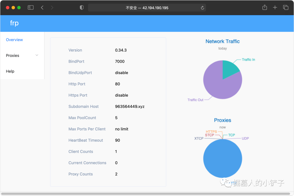Open the Share icon in toolbar
The width and height of the screenshot is (294, 196).
pyautogui.click(x=265, y=7)
